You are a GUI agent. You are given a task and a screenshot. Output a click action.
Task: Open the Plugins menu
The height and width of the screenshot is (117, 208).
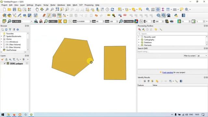click(38, 5)
